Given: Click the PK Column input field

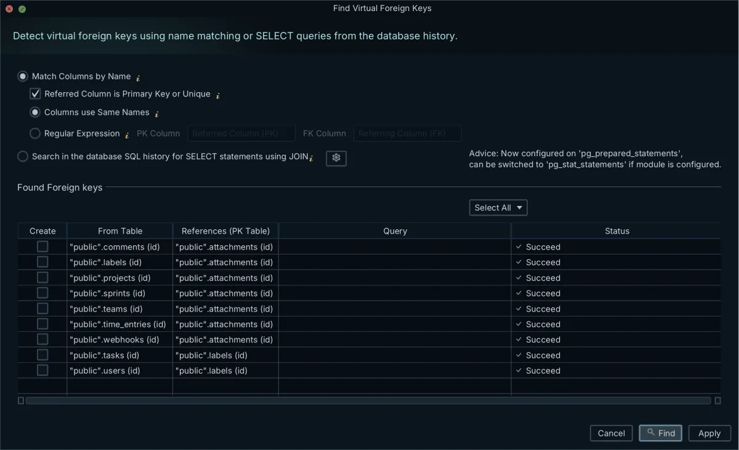Looking at the screenshot, I should 241,133.
